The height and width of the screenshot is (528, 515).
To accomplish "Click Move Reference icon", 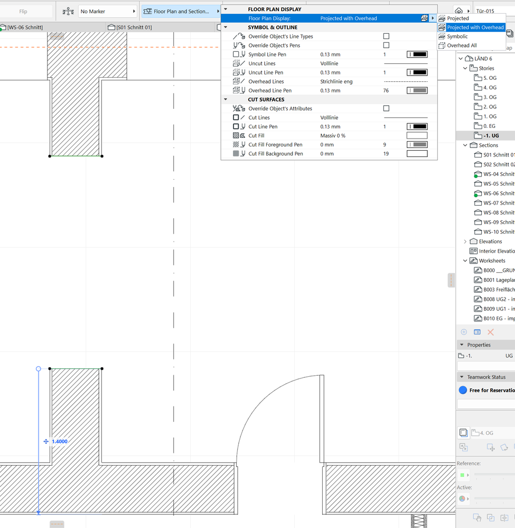I will (491, 448).
